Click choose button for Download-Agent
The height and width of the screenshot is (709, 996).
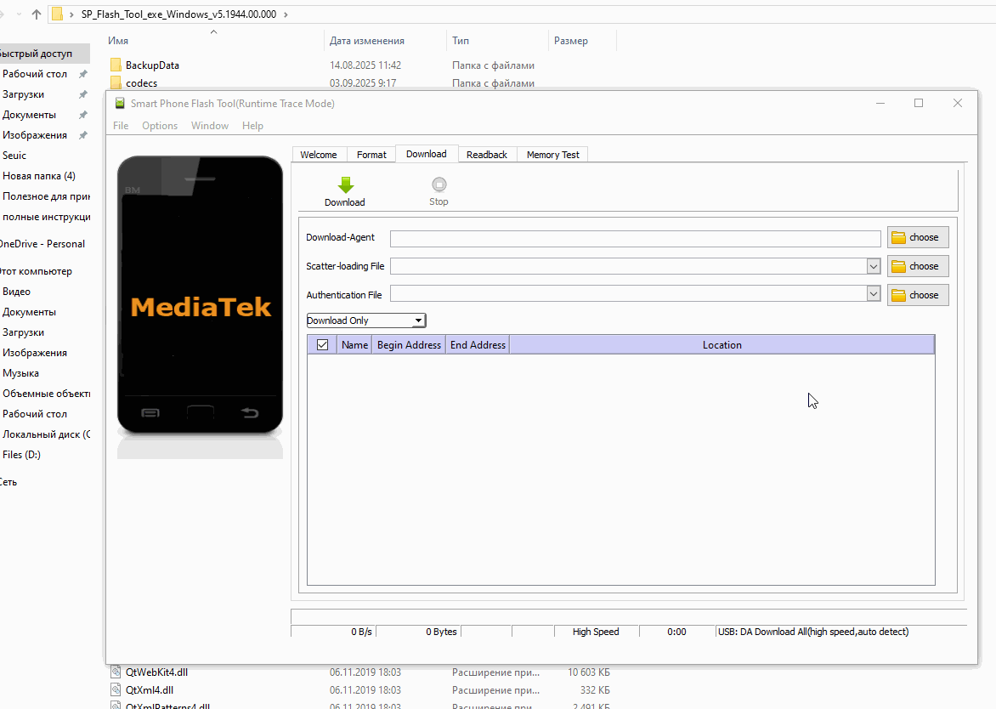917,238
